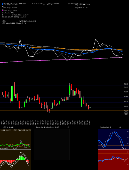This screenshot has height=170, width=129.
Task: Click the 'Stochastics & R' panel title
Action: tap(106, 127)
